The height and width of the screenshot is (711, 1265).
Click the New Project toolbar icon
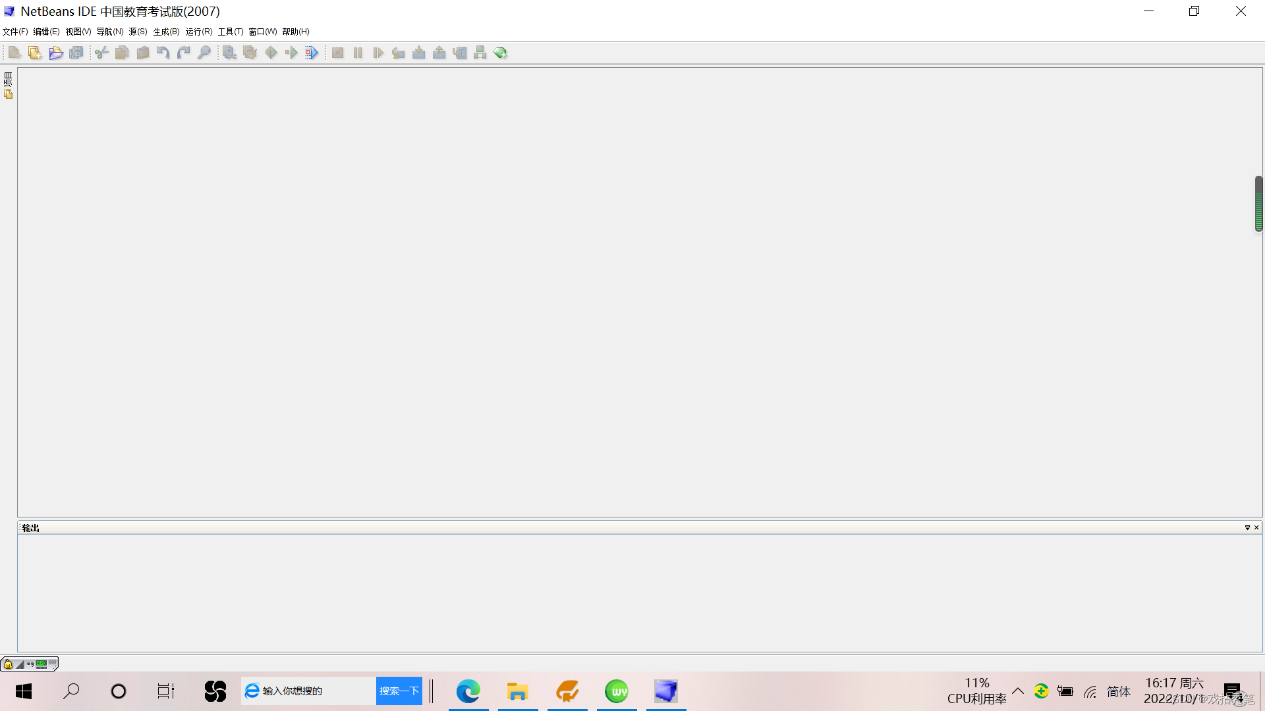pyautogui.click(x=35, y=53)
